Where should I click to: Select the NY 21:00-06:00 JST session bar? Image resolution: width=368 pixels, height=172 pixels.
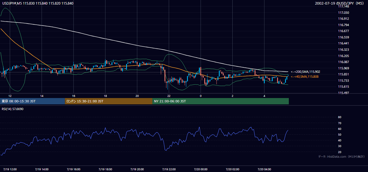(x=221, y=101)
